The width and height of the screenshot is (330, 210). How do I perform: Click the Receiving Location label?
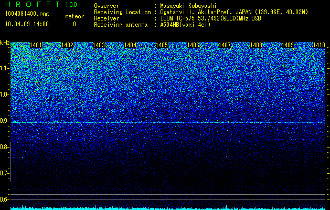coord(122,13)
